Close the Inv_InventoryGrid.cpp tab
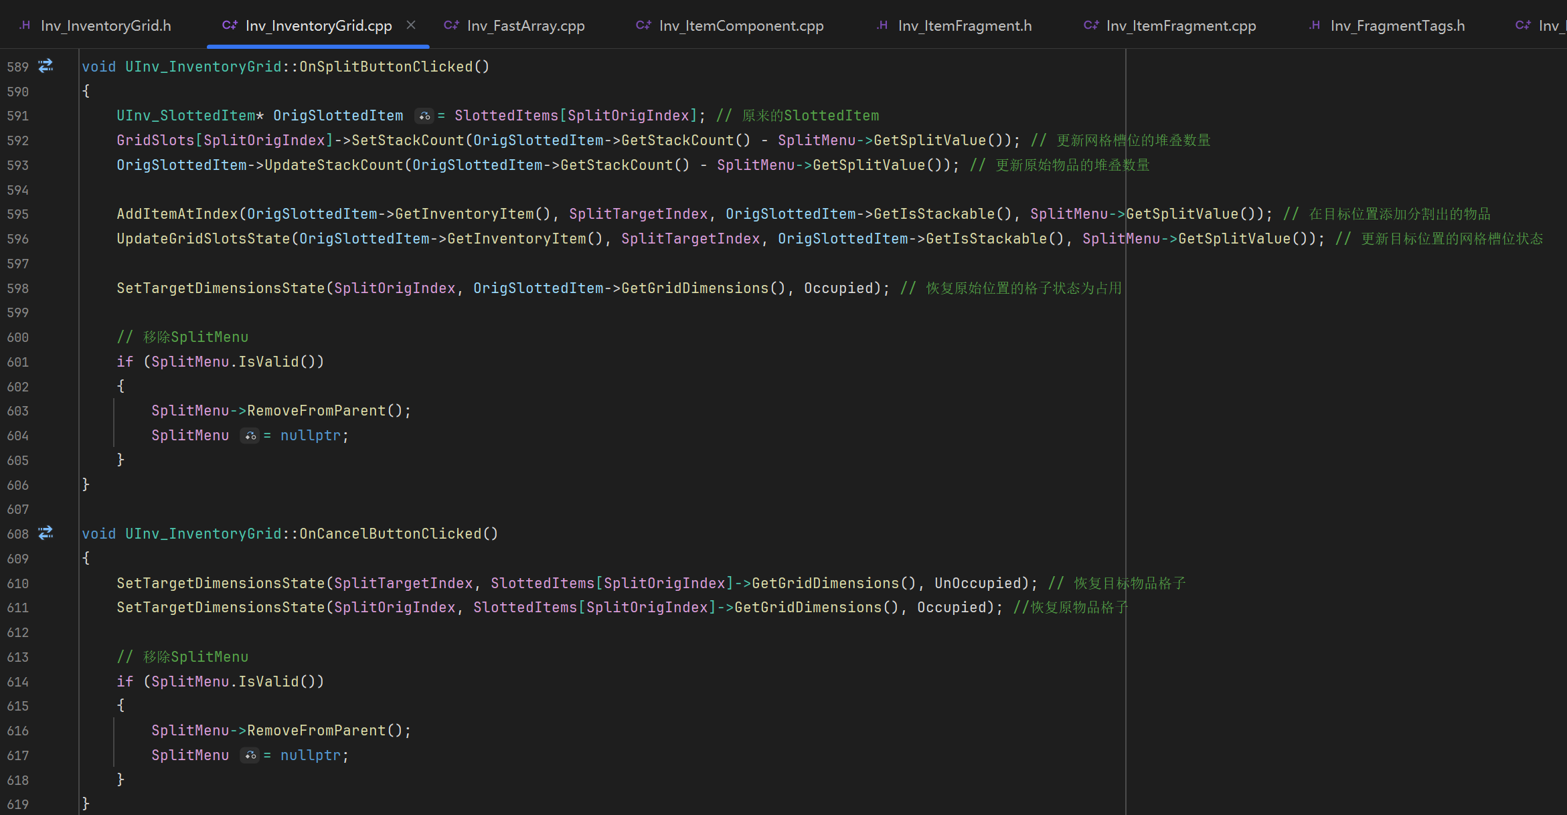1567x815 pixels. point(411,25)
